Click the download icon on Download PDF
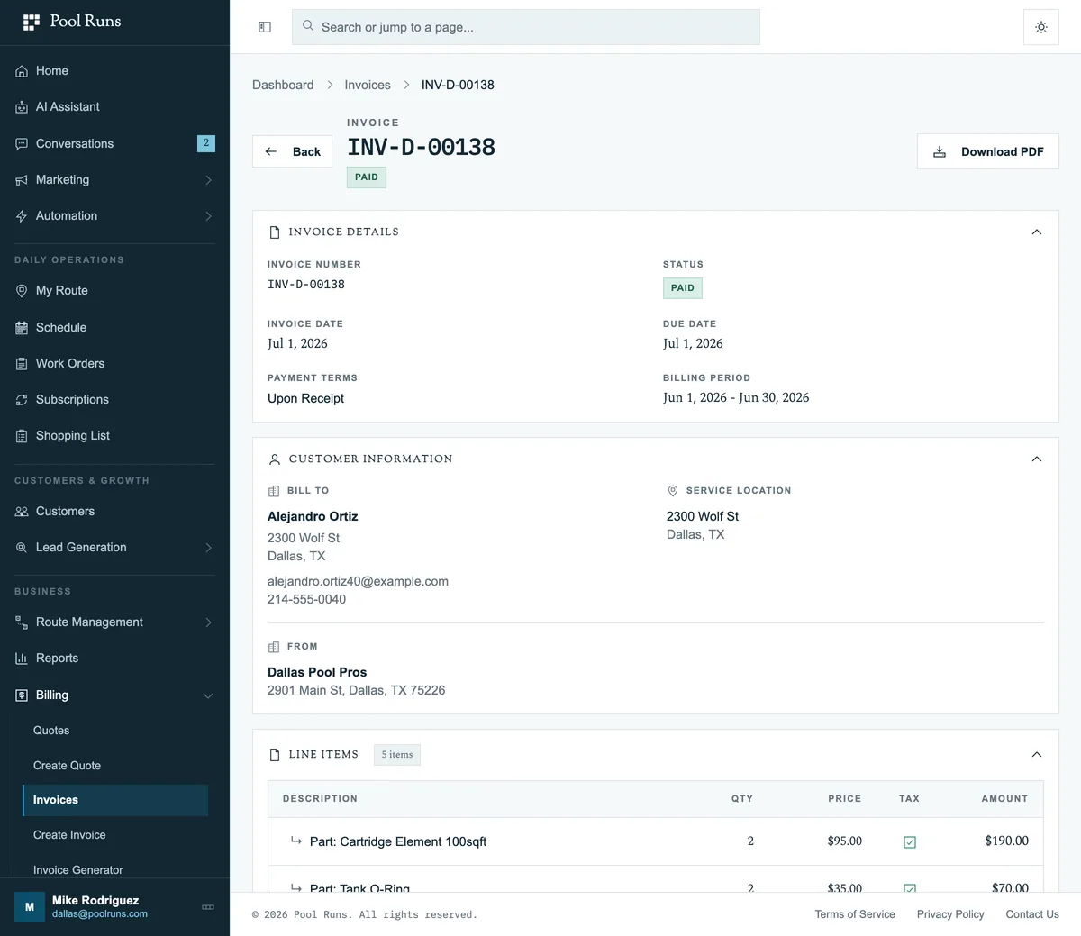1081x936 pixels. 940,152
